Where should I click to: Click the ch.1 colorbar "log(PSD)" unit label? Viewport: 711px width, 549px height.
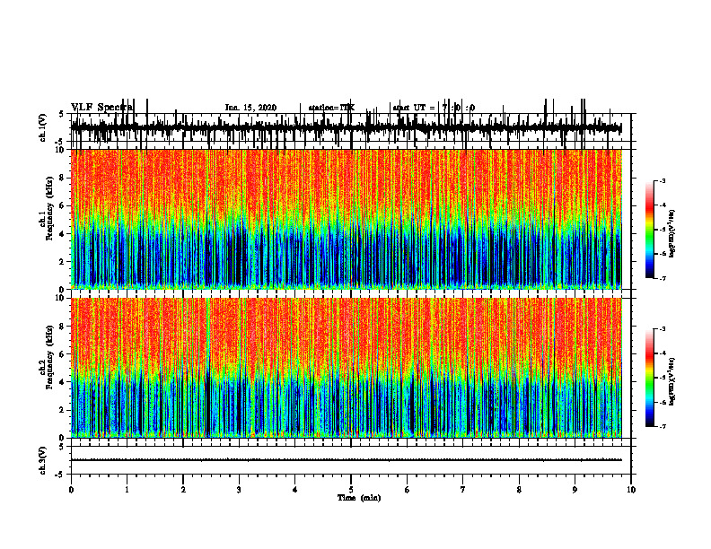(x=672, y=233)
